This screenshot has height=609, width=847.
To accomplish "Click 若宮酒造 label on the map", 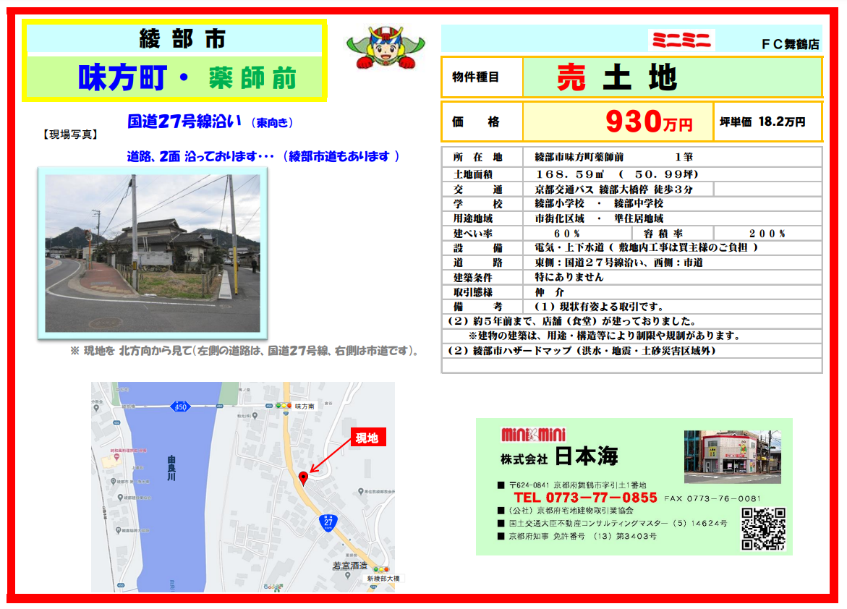I will [349, 566].
